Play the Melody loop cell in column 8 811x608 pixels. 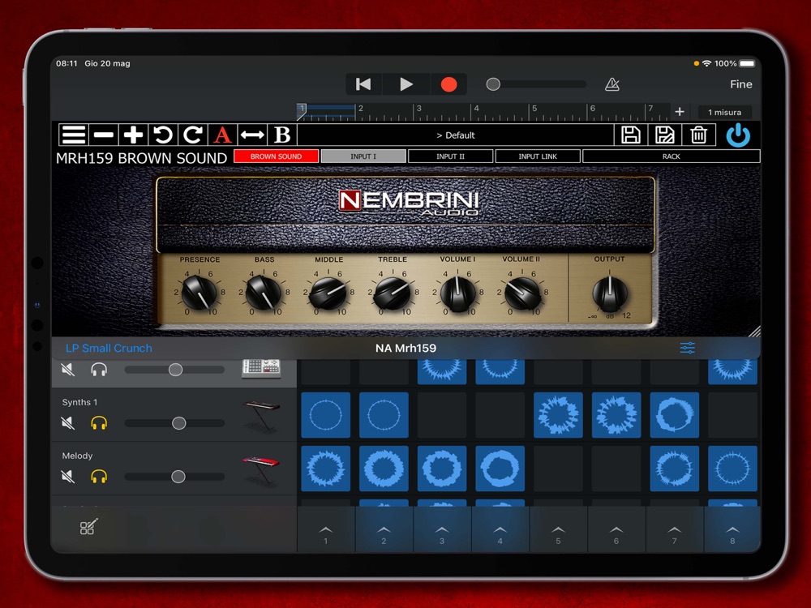[x=732, y=469]
